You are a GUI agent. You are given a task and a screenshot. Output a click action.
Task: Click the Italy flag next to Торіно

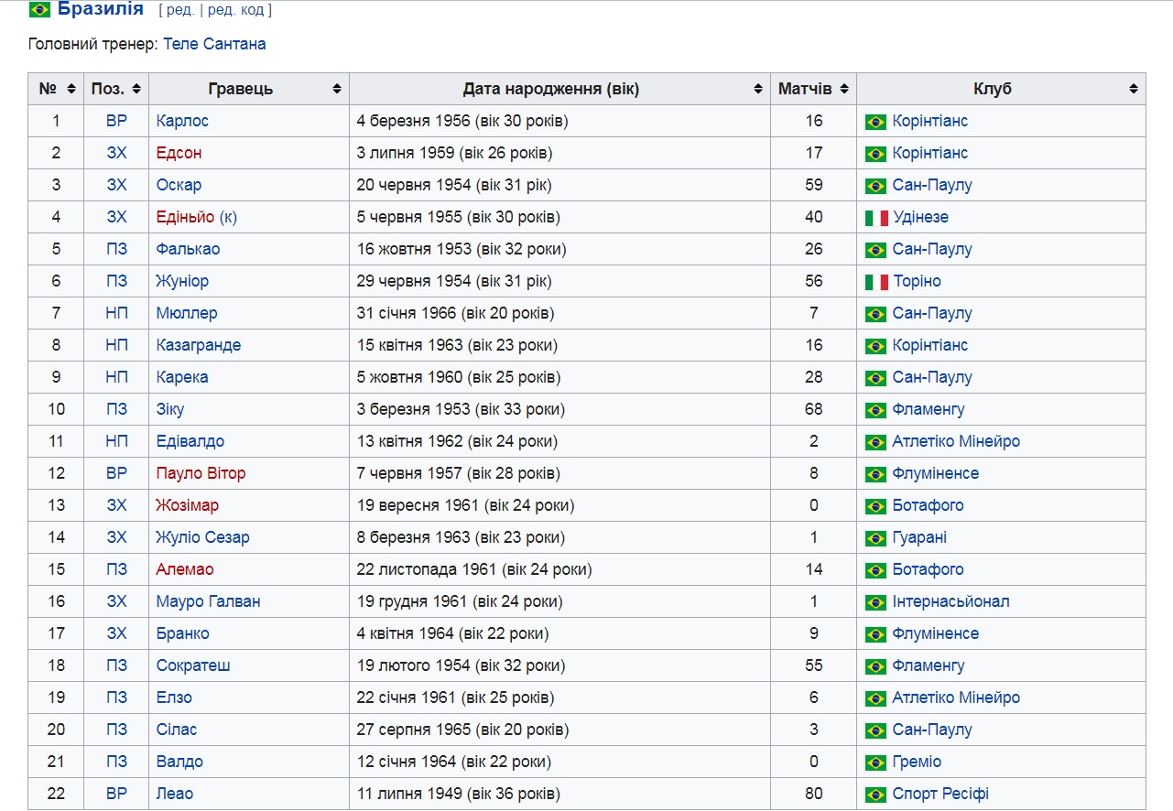[876, 282]
